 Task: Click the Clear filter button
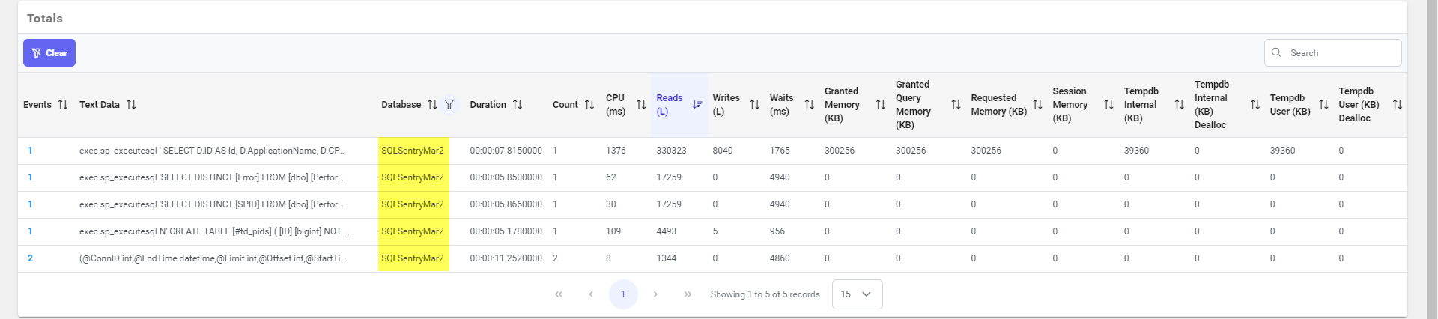tap(49, 53)
